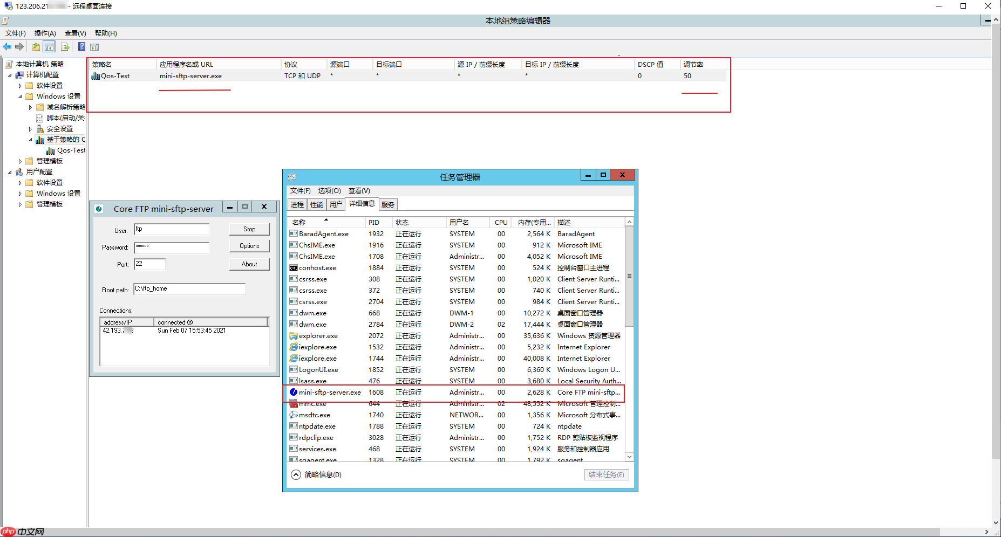Screen dimensions: 1001x537
Task: Open the parent folder via the up-level toolbar icon
Action: [36, 47]
